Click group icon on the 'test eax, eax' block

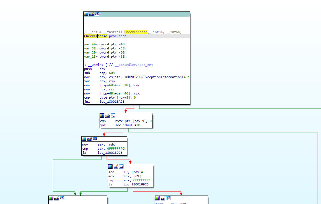point(168,198)
